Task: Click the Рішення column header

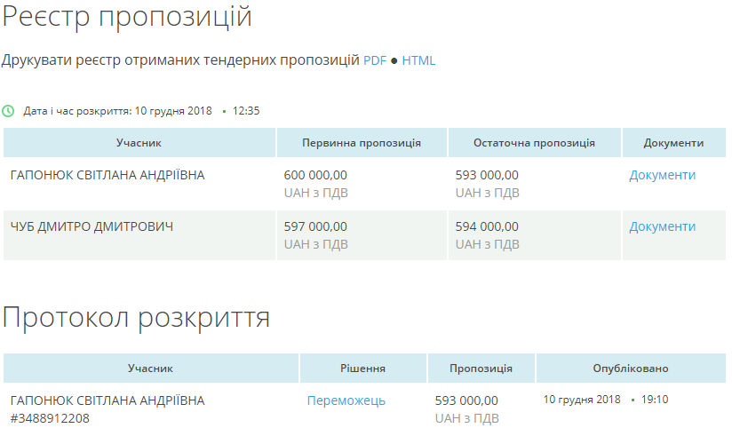Action: (x=362, y=369)
